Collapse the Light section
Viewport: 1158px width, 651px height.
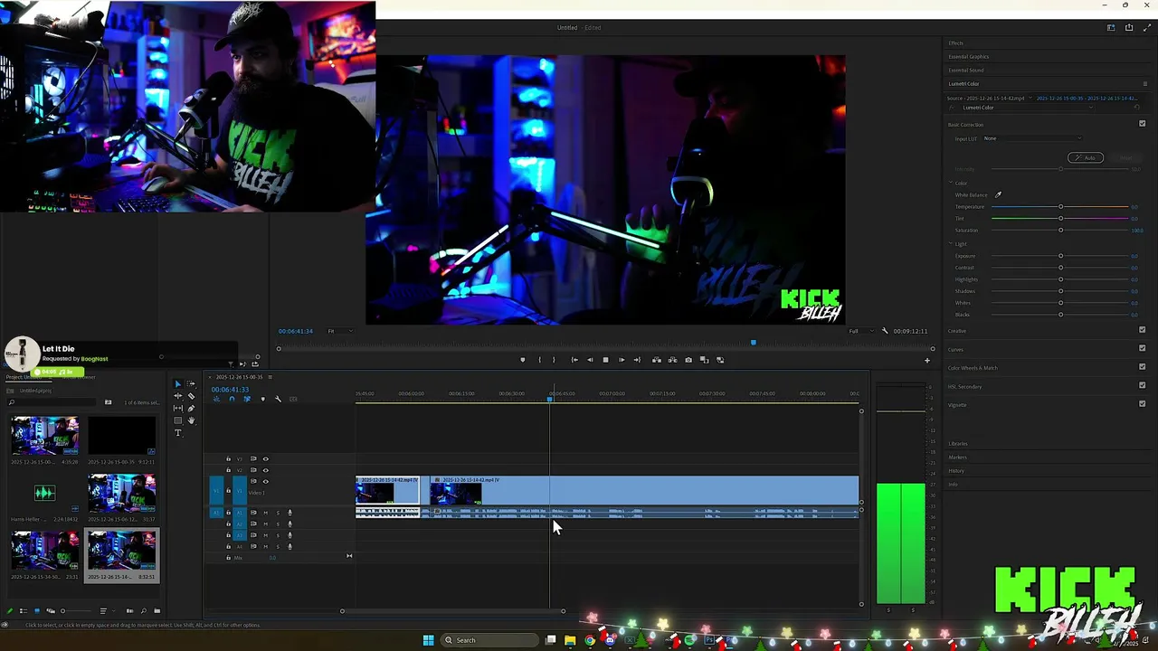click(951, 244)
